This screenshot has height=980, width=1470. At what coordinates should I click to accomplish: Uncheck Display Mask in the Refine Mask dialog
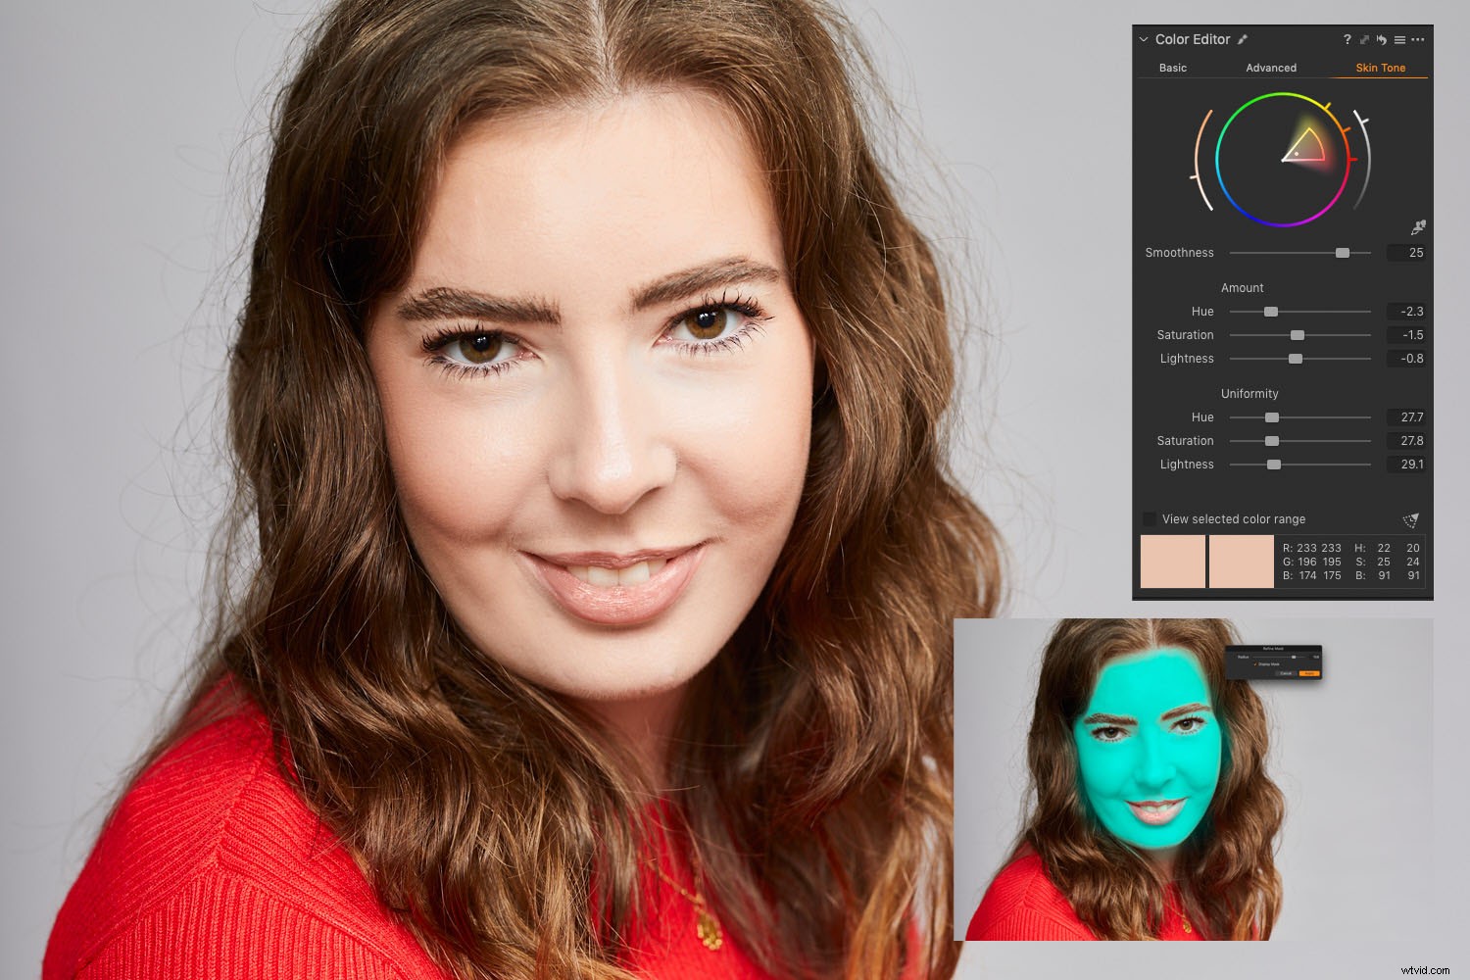pyautogui.click(x=1256, y=663)
